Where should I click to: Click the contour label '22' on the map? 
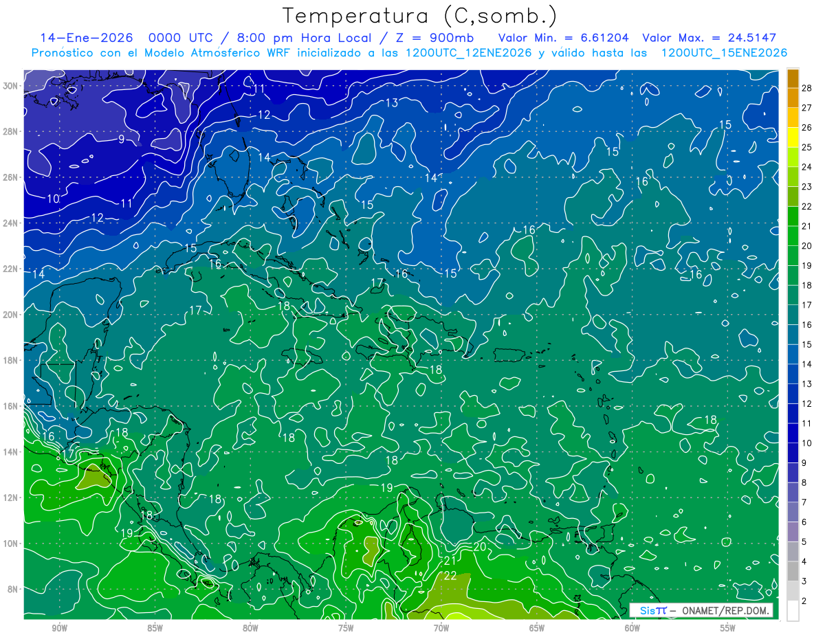[x=451, y=576]
